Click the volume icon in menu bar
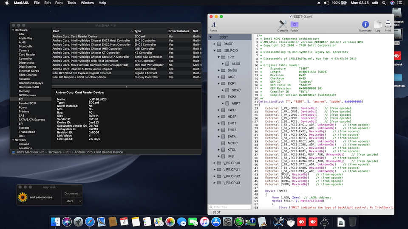This screenshot has height=229, width=408. [326, 3]
